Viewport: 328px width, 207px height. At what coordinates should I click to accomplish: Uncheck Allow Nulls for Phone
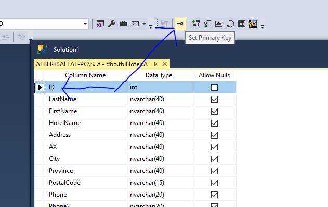[214, 195]
